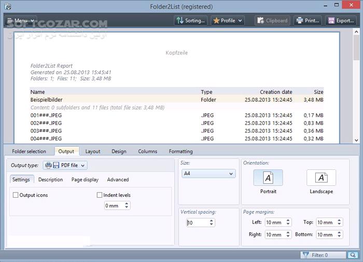
Task: Click the Top margin 10 mm field
Action: tap(326, 222)
